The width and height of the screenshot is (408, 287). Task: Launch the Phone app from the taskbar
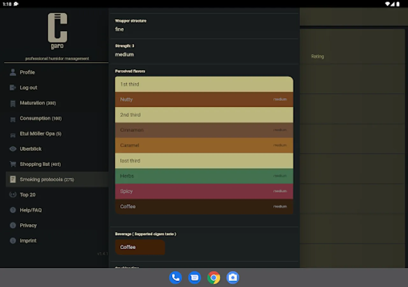tap(175, 277)
